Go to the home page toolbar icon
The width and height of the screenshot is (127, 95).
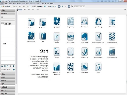[x=40, y=7]
